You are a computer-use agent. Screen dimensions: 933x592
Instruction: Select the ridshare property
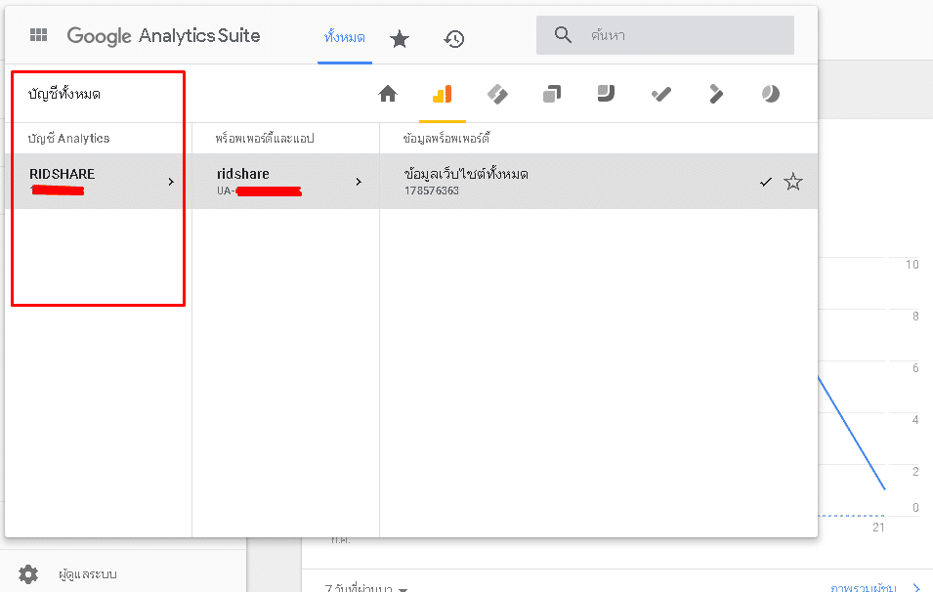pyautogui.click(x=285, y=182)
